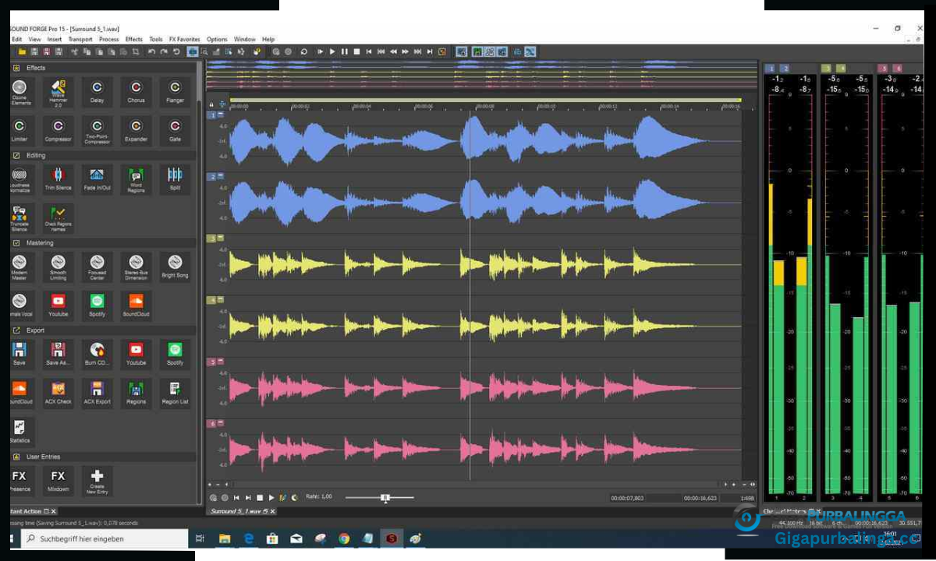Image resolution: width=936 pixels, height=561 pixels.
Task: Open File Explorer from taskbar
Action: [225, 538]
